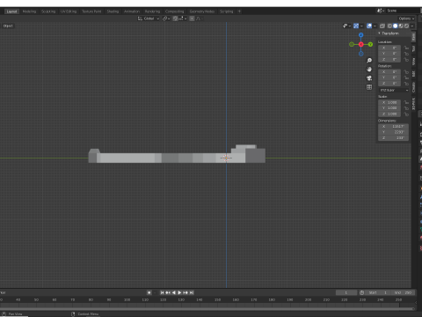
Task: Open the viewport shading options dropdown
Action: (412, 26)
